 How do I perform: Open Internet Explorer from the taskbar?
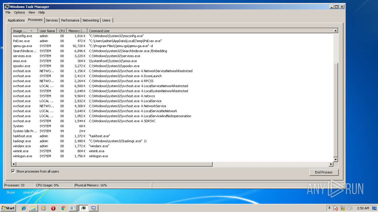click(24, 208)
